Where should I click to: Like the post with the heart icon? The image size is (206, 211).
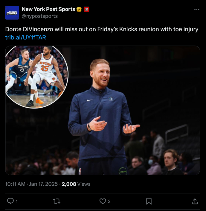[103, 201]
